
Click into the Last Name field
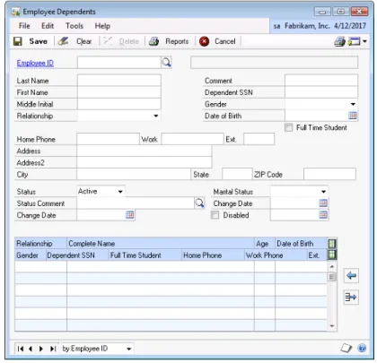tap(119, 81)
